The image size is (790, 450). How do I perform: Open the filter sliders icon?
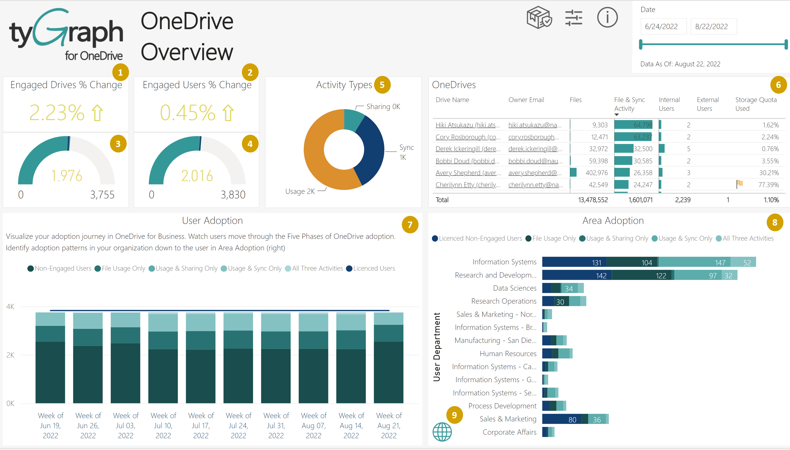click(574, 18)
